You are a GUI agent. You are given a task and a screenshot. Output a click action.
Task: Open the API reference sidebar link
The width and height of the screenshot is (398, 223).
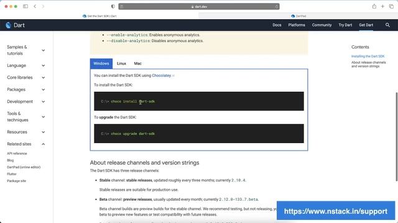click(x=17, y=154)
